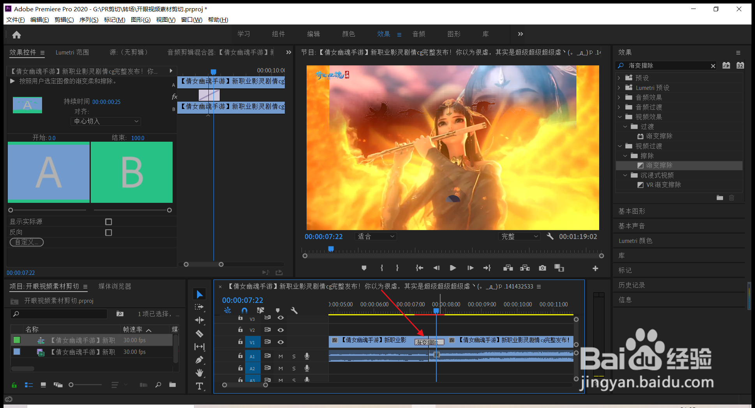Create new custom bin in Effects panel
This screenshot has width=755, height=408.
pyautogui.click(x=720, y=198)
